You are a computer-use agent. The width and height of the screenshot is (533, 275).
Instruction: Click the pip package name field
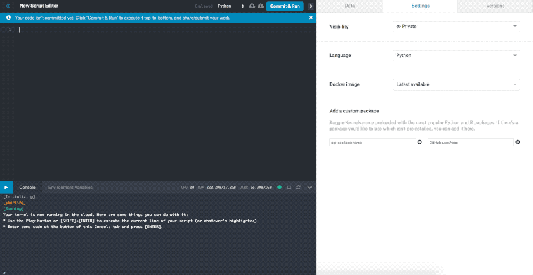click(372, 143)
